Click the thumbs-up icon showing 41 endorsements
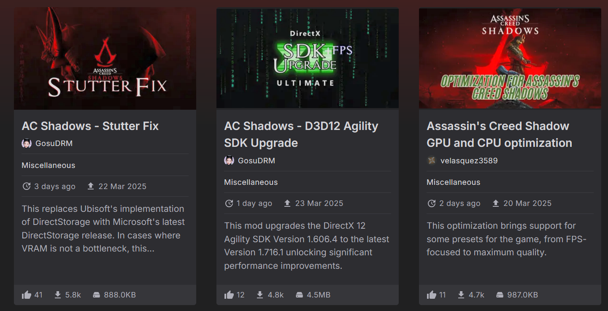 coord(27,295)
